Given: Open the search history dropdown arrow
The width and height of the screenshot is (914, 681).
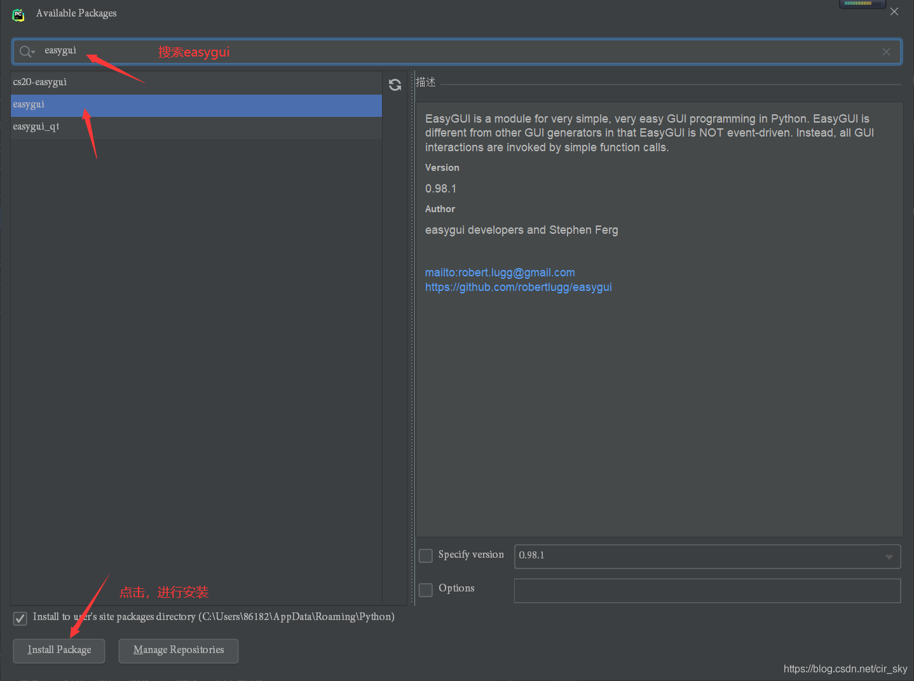Looking at the screenshot, I should tap(33, 51).
